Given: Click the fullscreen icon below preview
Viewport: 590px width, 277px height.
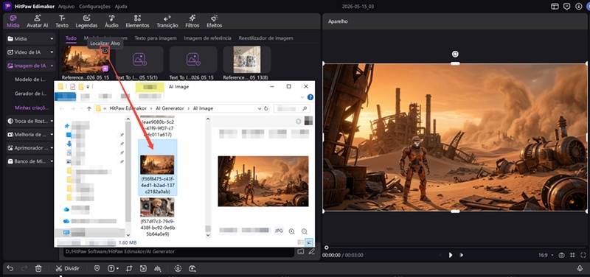Looking at the screenshot, I should pos(583,255).
